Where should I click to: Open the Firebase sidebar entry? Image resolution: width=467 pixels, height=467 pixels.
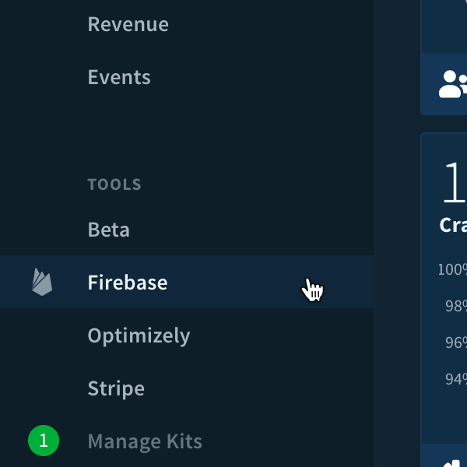pyautogui.click(x=187, y=282)
